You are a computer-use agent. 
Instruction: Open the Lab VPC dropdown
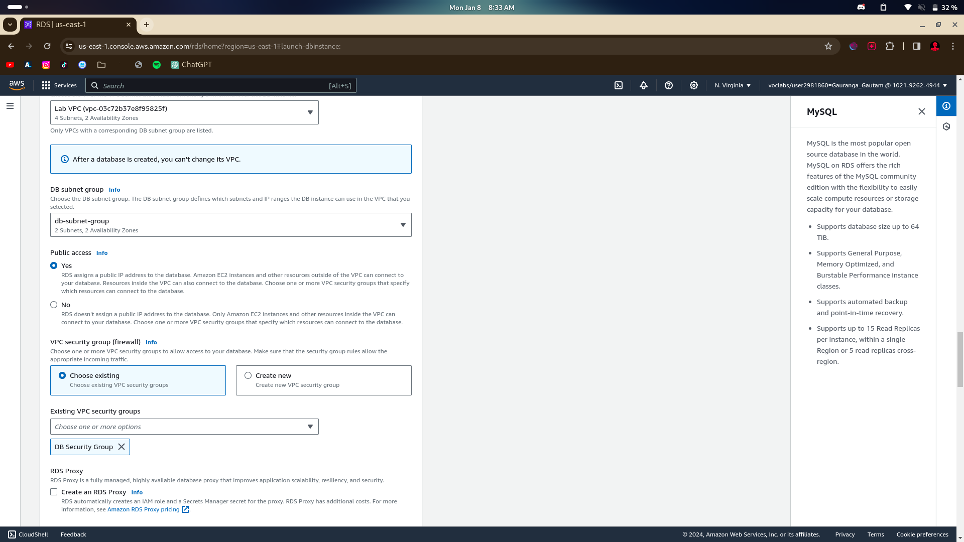(184, 112)
